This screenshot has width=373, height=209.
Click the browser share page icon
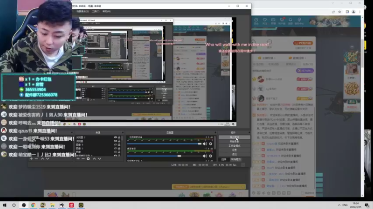point(333,12)
